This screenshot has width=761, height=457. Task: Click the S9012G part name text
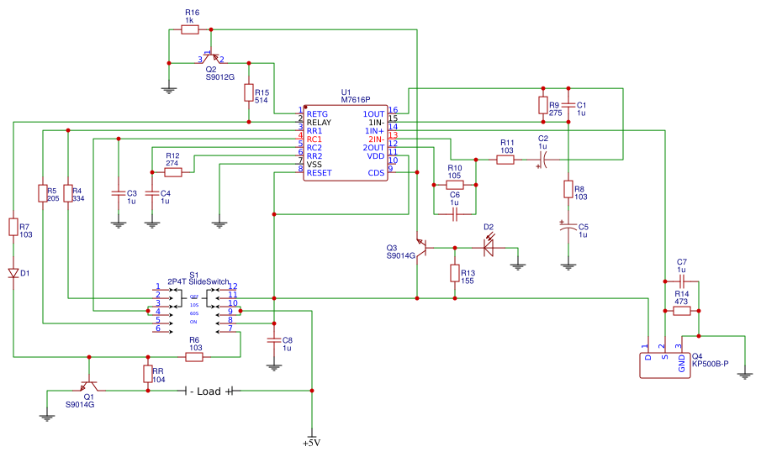[x=219, y=77]
